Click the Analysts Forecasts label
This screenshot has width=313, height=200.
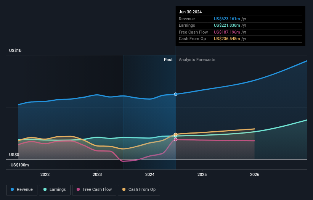pyautogui.click(x=197, y=60)
